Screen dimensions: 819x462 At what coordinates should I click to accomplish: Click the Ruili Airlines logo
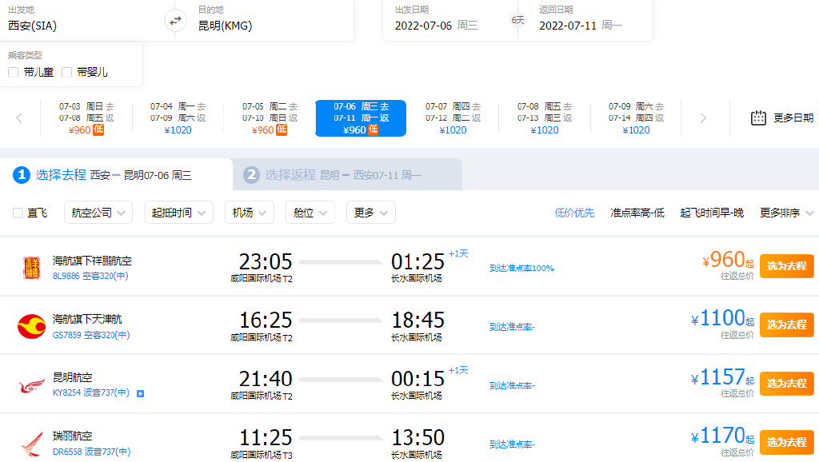pyautogui.click(x=31, y=443)
